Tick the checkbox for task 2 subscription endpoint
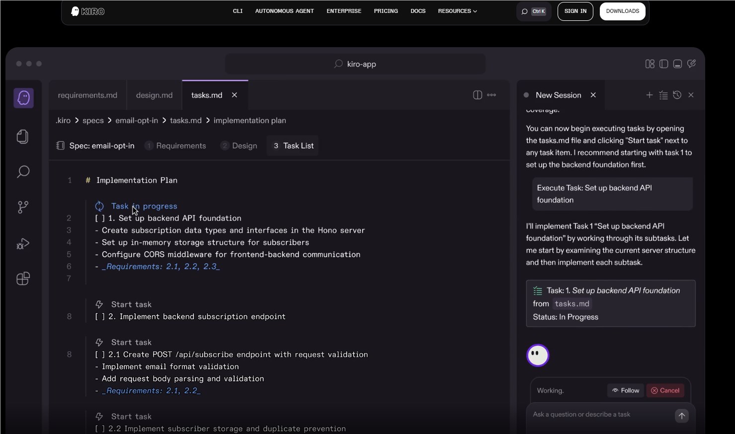Viewport: 735px width, 434px height. [100, 317]
